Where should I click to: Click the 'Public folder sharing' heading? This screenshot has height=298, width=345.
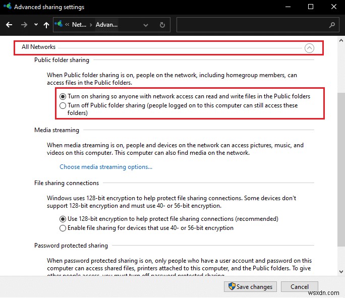click(62, 60)
